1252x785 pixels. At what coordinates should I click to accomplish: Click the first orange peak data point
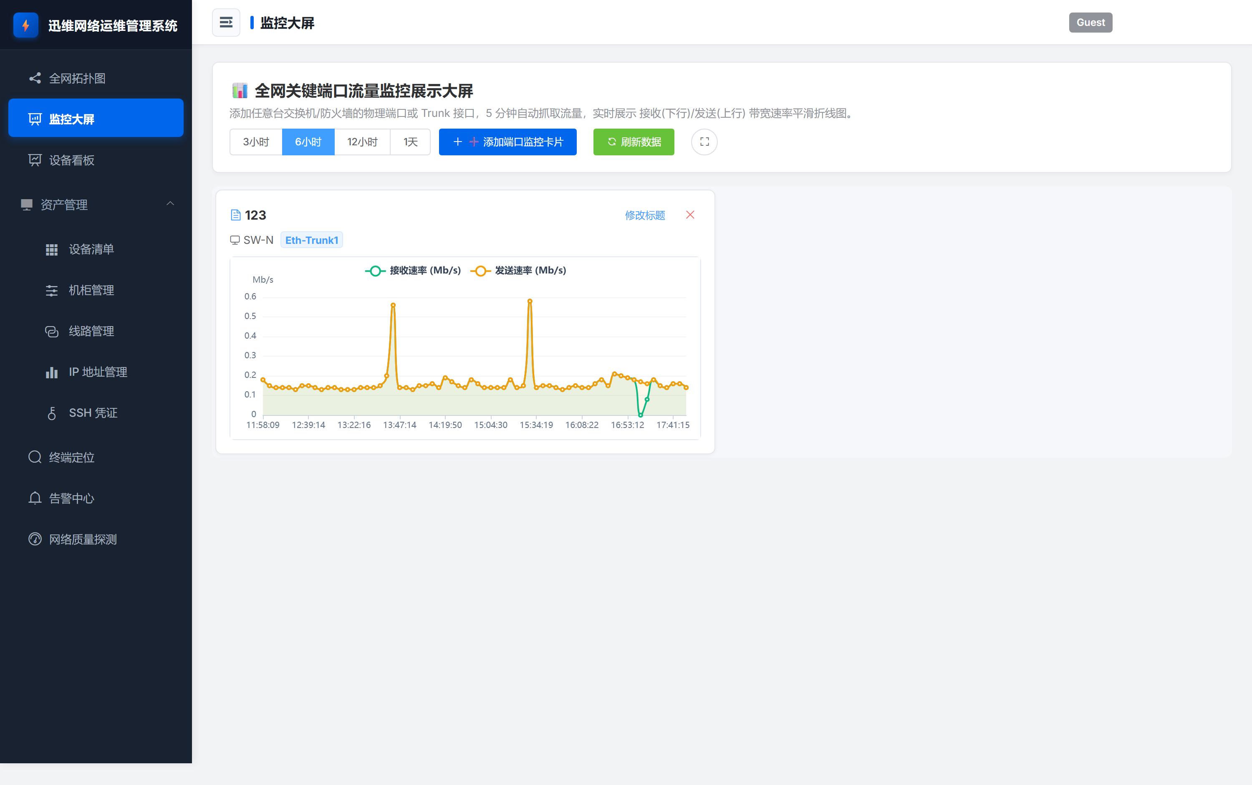(393, 305)
